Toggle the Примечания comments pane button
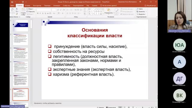 111,107
